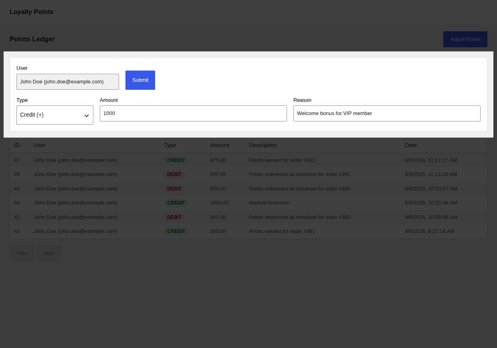Image resolution: width=497 pixels, height=348 pixels.
Task: Click the Submit button
Action: (x=140, y=80)
